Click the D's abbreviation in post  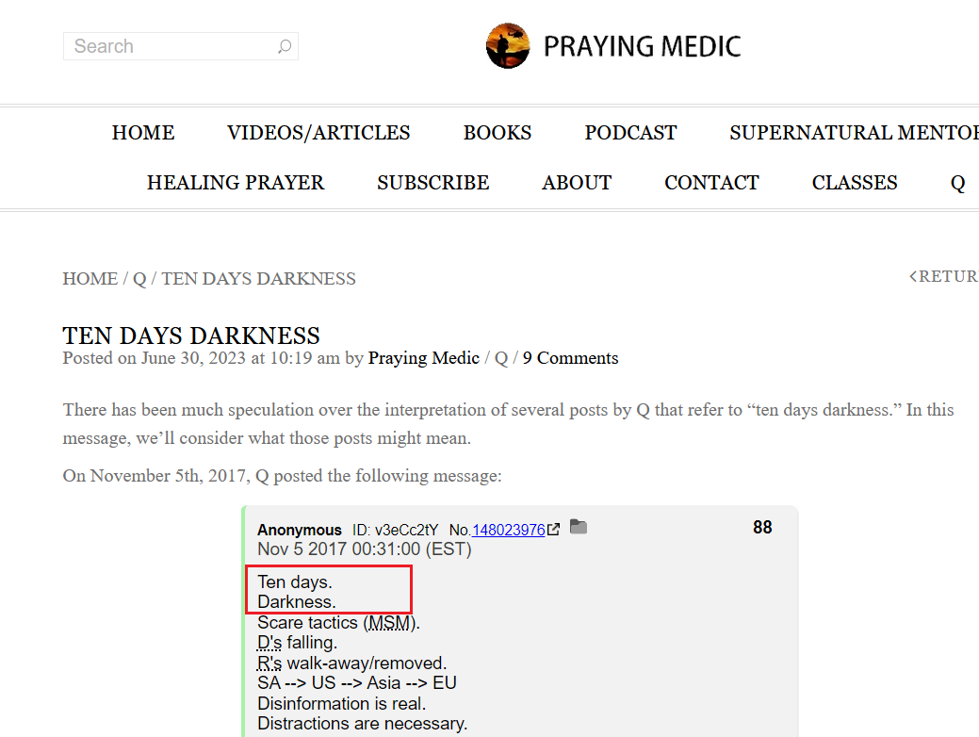269,643
